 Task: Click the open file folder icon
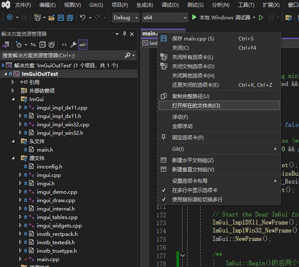pos(52,18)
